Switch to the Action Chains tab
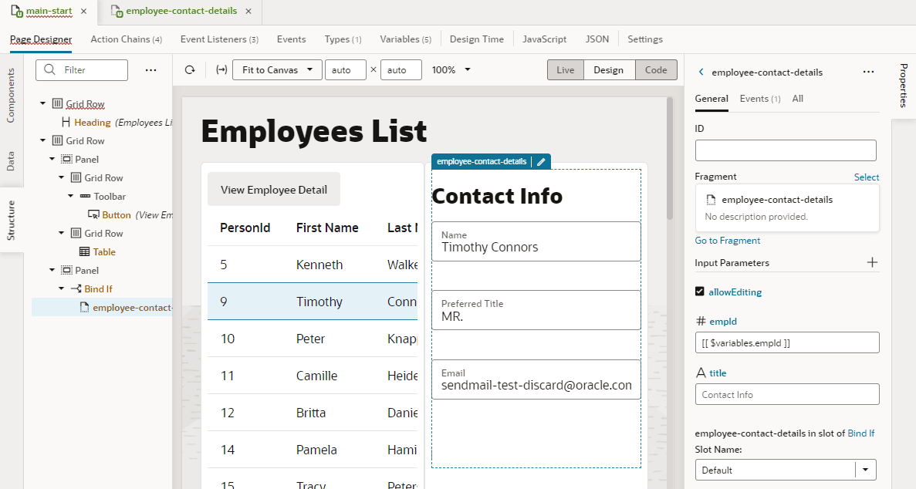 (127, 39)
